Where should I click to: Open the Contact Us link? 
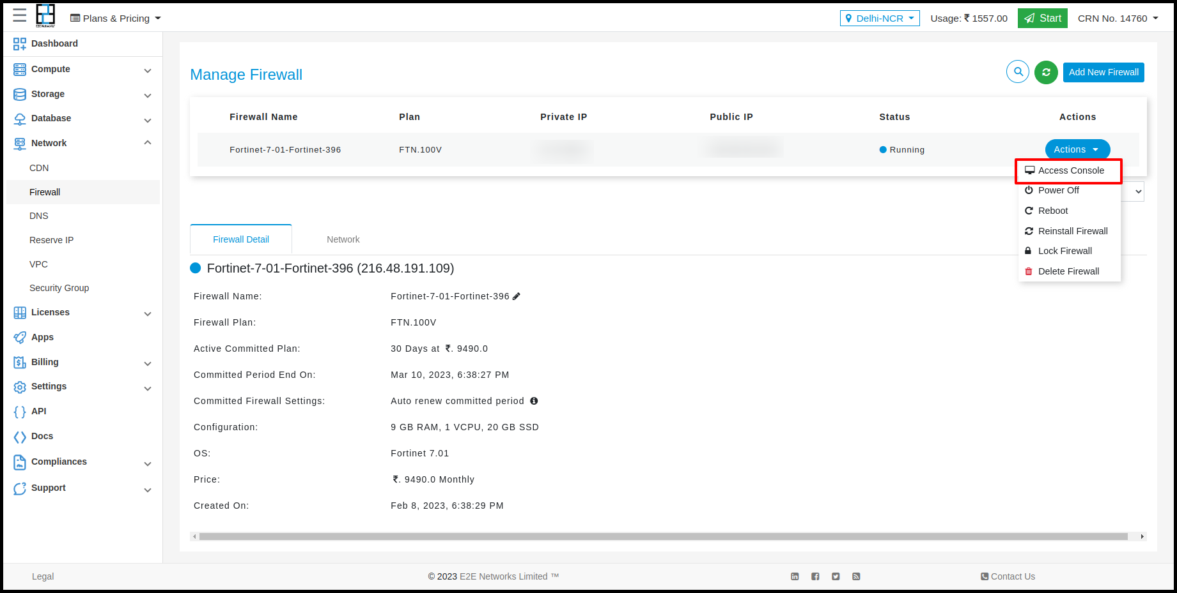pyautogui.click(x=1008, y=576)
